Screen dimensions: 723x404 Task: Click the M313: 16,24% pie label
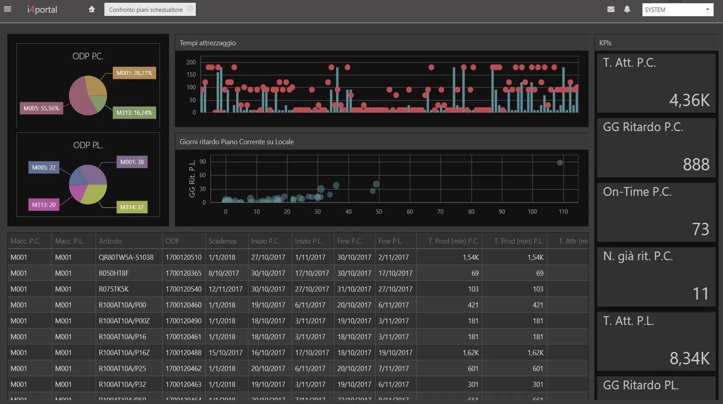click(x=134, y=112)
